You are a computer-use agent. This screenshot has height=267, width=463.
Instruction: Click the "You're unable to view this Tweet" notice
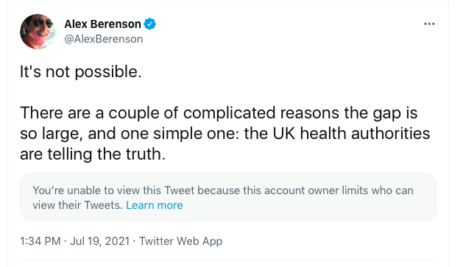tap(223, 198)
